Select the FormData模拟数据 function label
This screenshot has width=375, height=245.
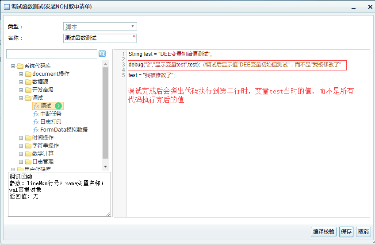coord(64,130)
